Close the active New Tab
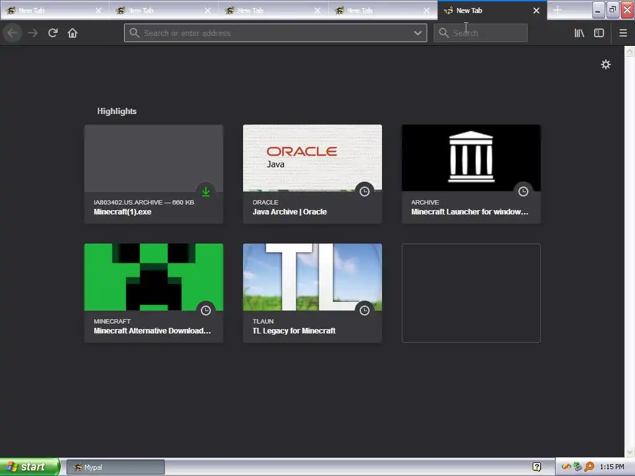This screenshot has width=635, height=476. point(536,11)
